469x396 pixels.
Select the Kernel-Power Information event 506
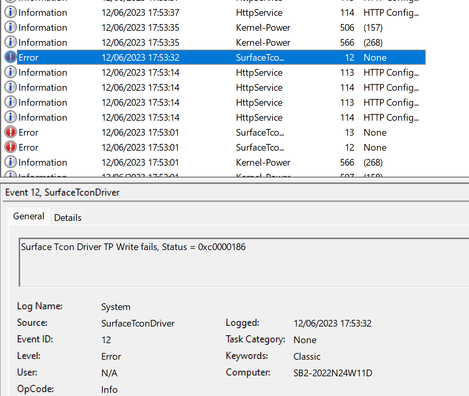[158, 27]
